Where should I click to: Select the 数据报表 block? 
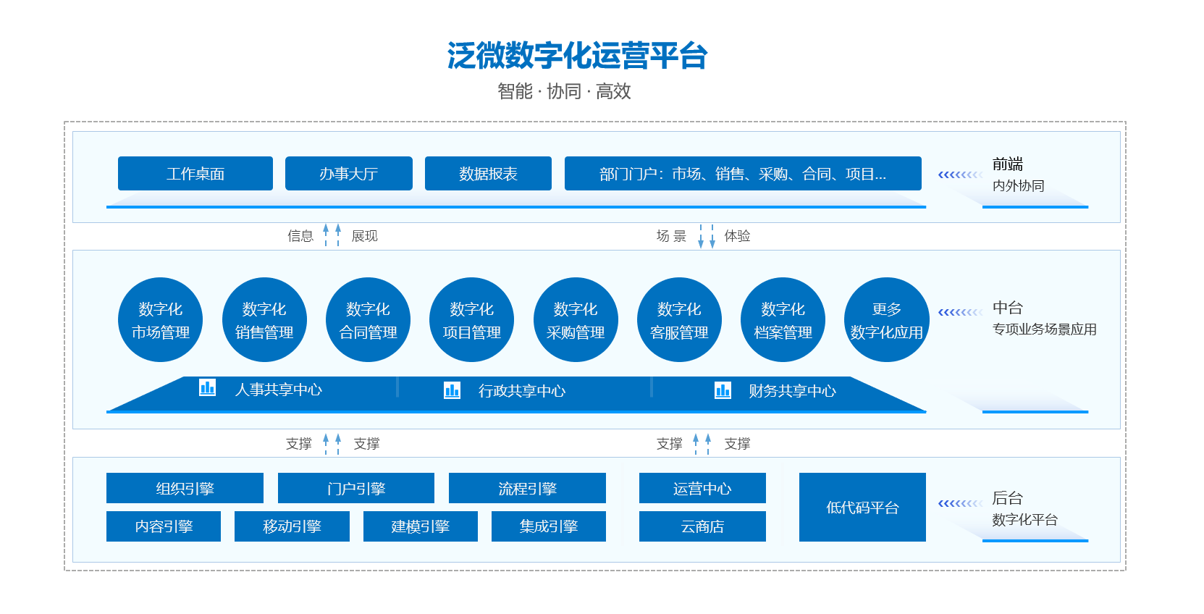(488, 174)
